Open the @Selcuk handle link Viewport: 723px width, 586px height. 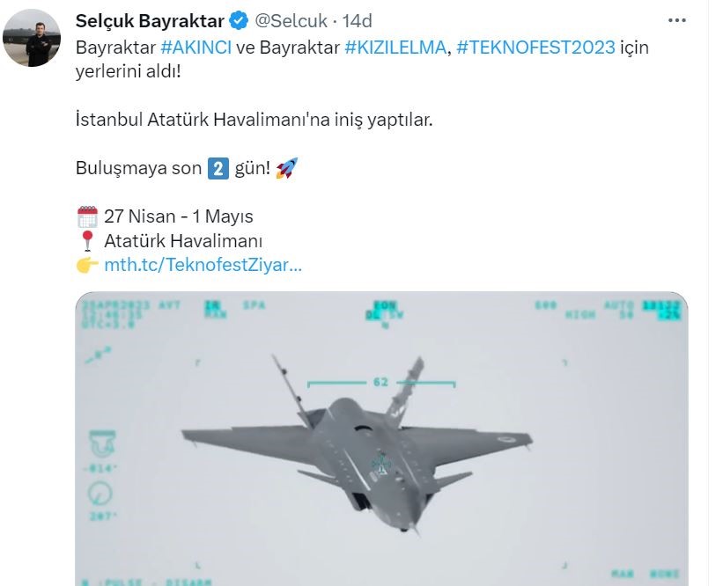coord(291,21)
